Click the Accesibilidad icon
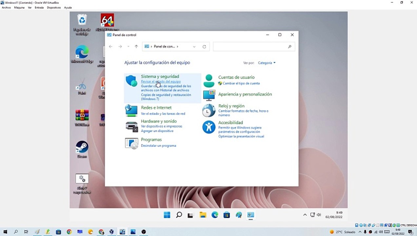417x236 pixels. 209,127
